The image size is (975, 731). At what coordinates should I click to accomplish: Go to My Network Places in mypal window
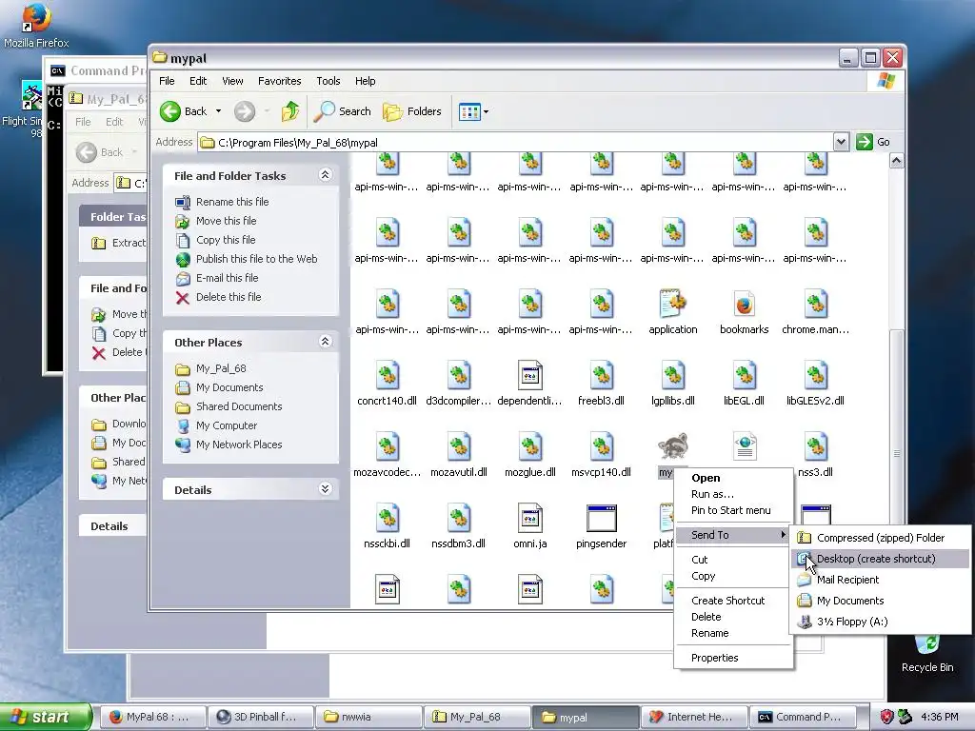pyautogui.click(x=239, y=445)
